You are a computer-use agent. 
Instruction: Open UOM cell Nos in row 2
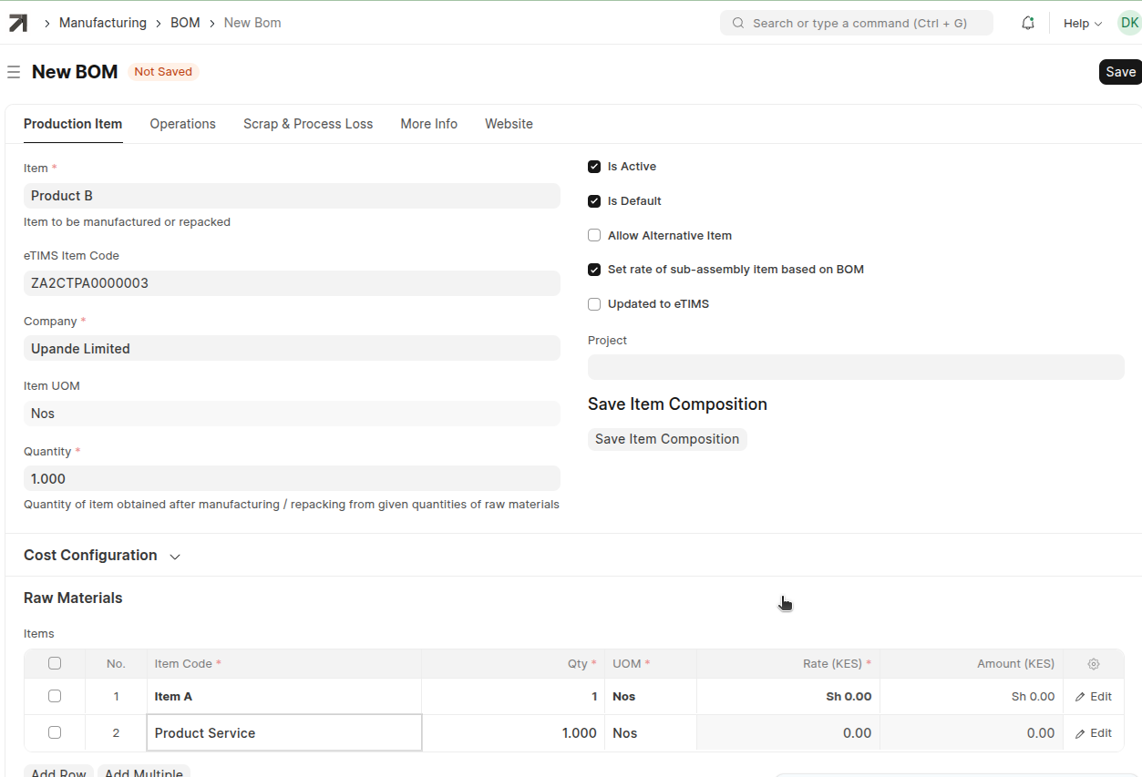tap(651, 733)
